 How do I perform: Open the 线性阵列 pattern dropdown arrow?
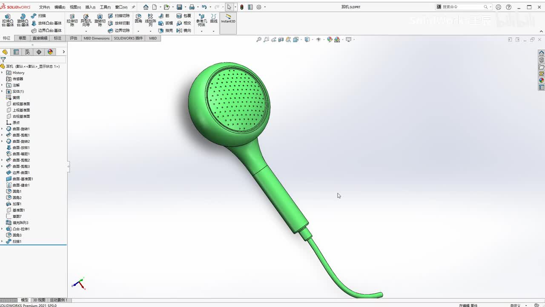click(150, 31)
